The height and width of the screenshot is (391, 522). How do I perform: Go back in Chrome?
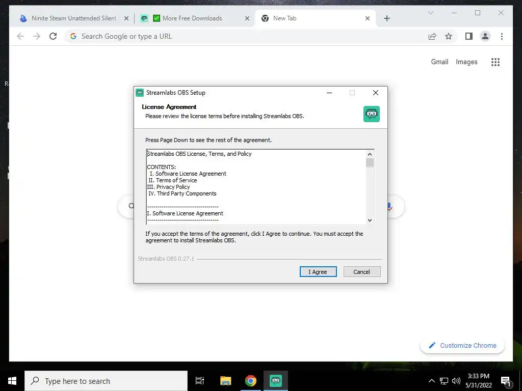[x=20, y=36]
